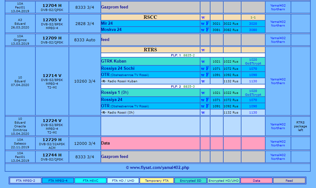Click the 'F' icon for Rossiya 24 under PLP 2

tap(207, 100)
